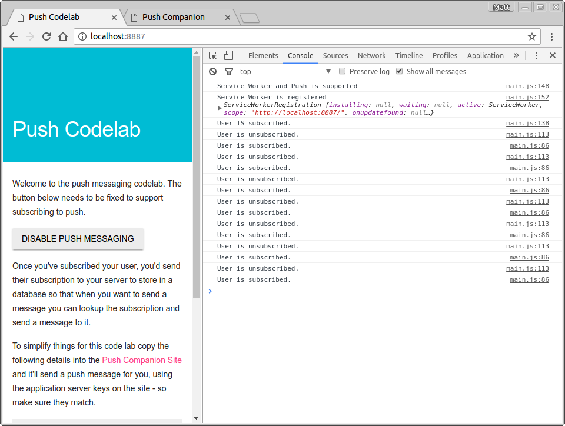This screenshot has width=565, height=426.
Task: Go to the browser home page
Action: click(x=63, y=36)
